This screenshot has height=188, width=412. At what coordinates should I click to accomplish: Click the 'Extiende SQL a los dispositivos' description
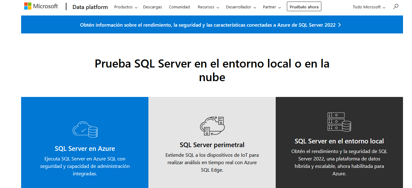point(212,163)
